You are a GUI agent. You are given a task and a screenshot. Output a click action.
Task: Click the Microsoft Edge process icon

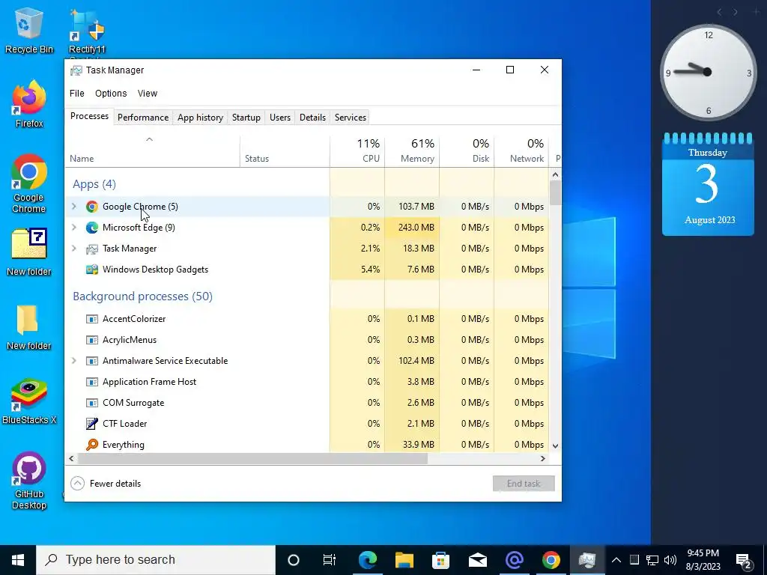(x=92, y=228)
